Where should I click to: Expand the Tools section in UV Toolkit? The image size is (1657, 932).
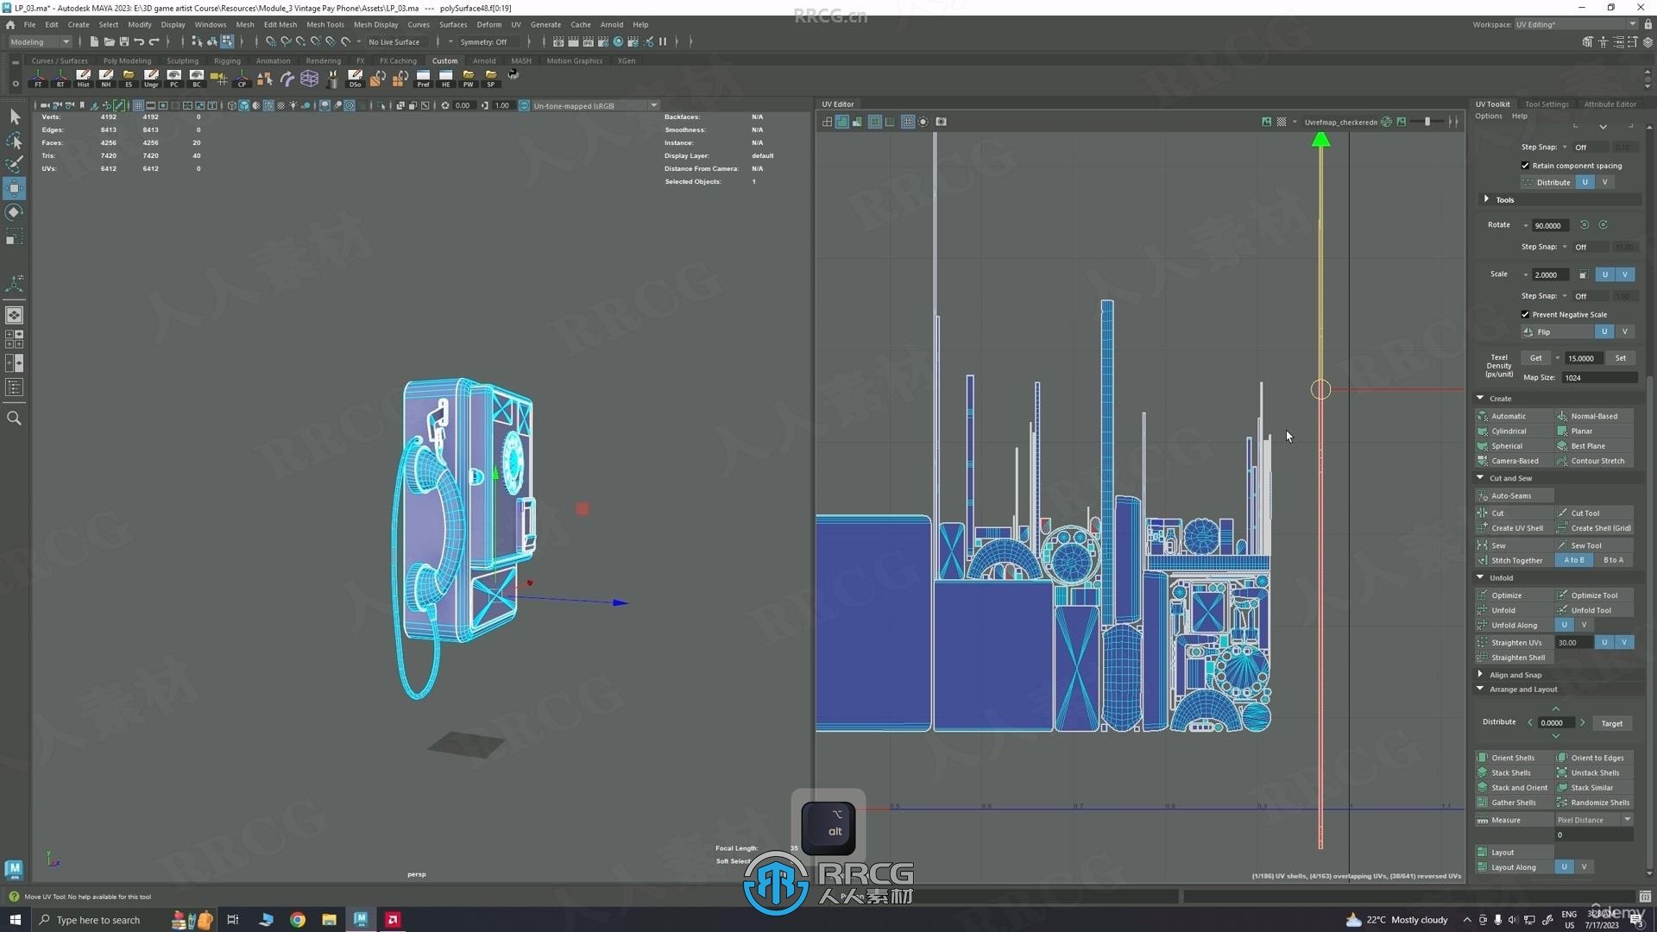click(x=1486, y=199)
